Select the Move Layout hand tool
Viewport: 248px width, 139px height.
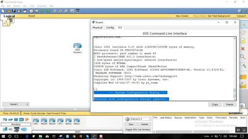click(x=243, y=32)
